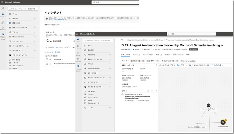Toggle the eye icon in アラート section header

click(x=152, y=91)
